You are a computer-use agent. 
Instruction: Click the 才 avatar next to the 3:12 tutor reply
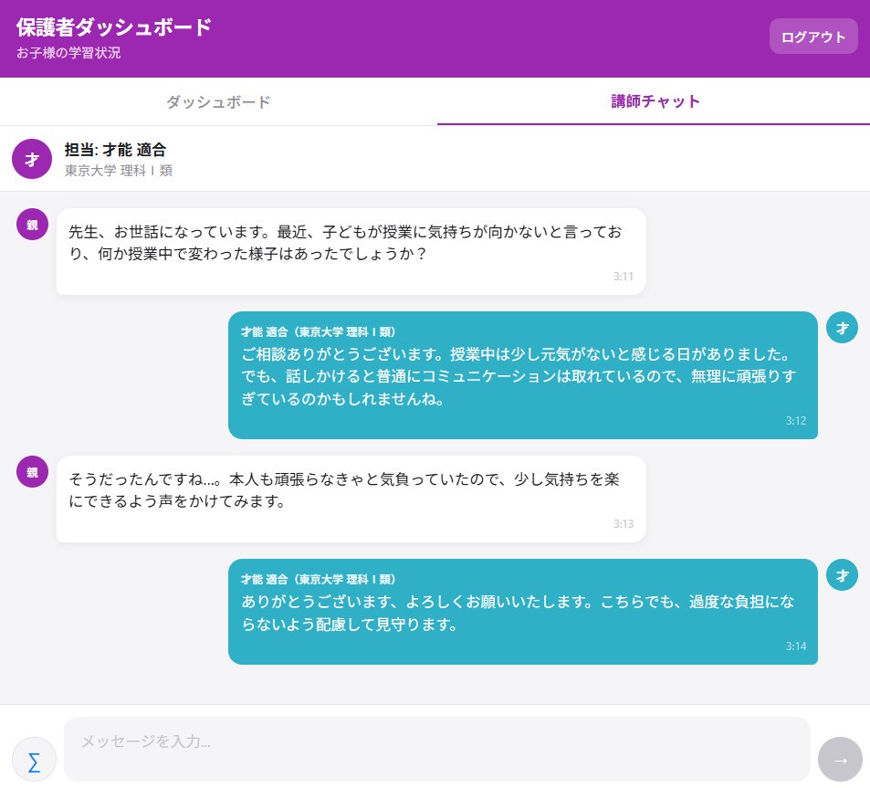coord(841,327)
